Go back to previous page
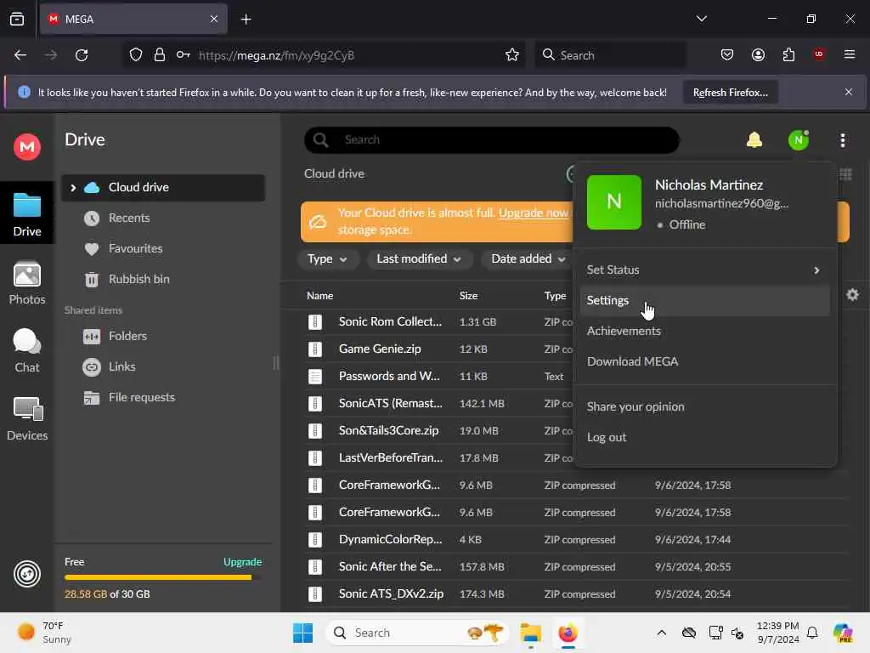This screenshot has height=653, width=870. click(20, 55)
